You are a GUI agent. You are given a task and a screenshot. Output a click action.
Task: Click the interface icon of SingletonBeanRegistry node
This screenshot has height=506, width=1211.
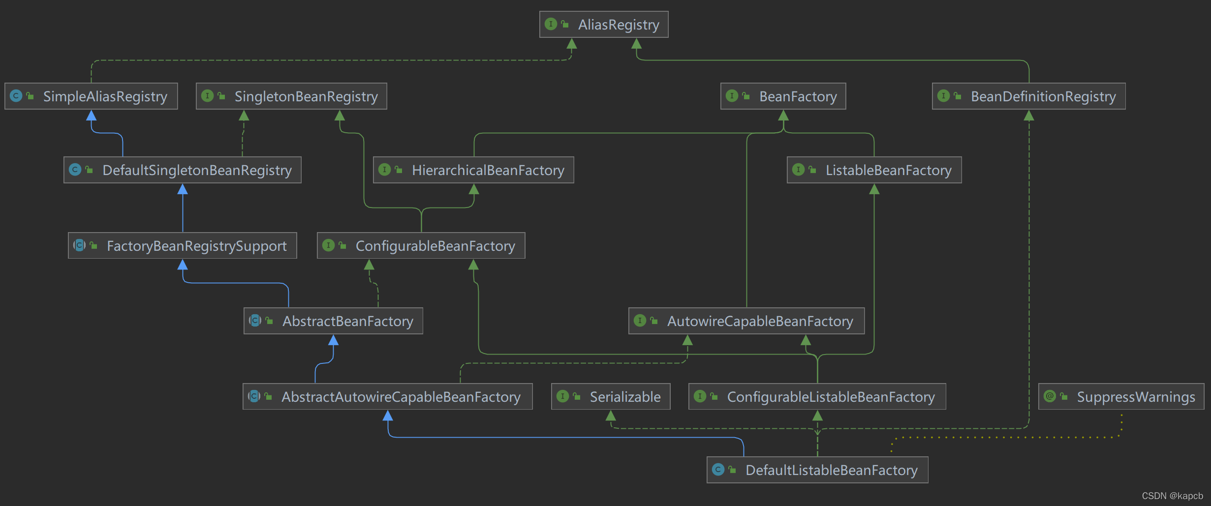(208, 95)
